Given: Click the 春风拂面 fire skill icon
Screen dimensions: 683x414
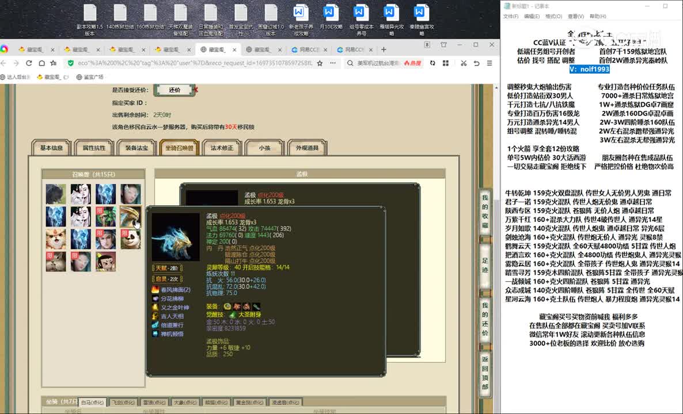Looking at the screenshot, I should tap(155, 290).
